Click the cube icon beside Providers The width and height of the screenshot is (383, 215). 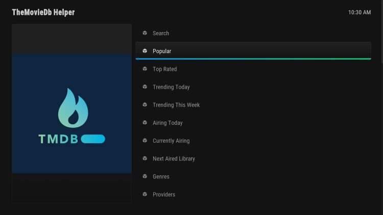[145, 194]
